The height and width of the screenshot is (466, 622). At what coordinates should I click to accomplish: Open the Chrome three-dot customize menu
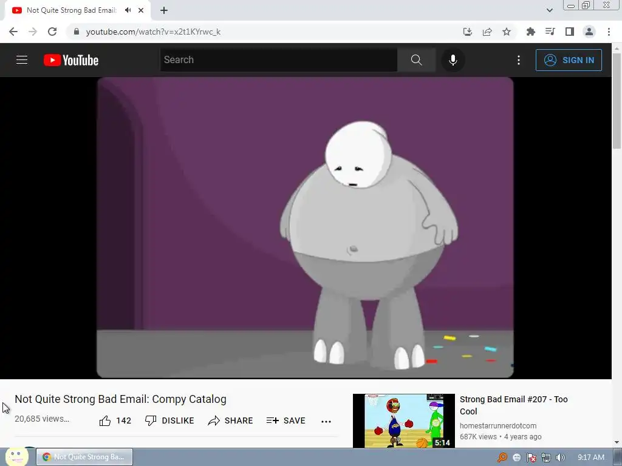(609, 32)
